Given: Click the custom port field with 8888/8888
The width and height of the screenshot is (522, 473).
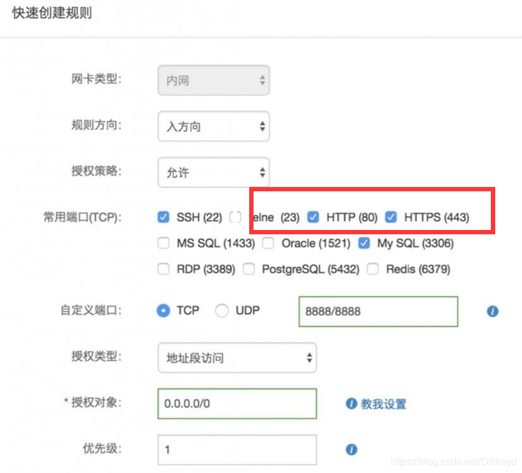Looking at the screenshot, I should (378, 312).
